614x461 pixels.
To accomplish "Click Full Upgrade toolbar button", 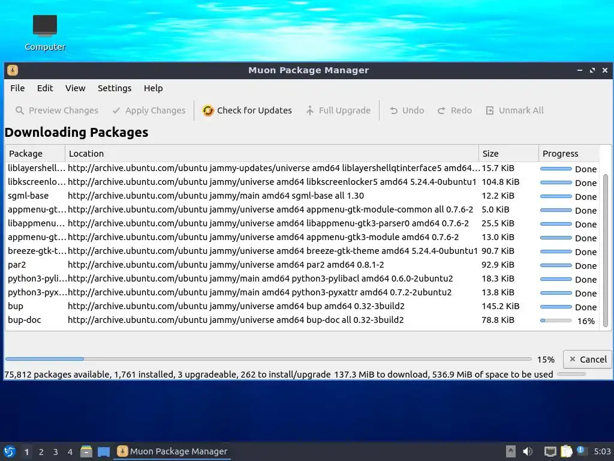I will (338, 110).
